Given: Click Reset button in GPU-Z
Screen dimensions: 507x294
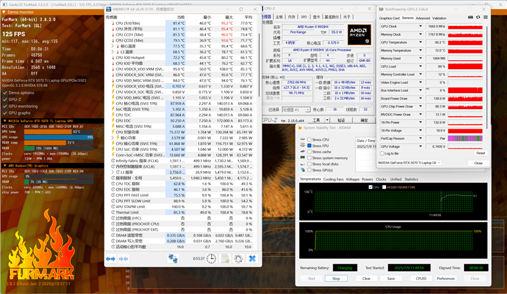Looking at the screenshot, I should click(x=480, y=153).
